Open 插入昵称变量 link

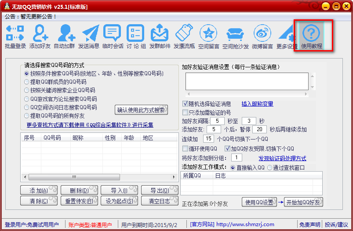[257, 104]
